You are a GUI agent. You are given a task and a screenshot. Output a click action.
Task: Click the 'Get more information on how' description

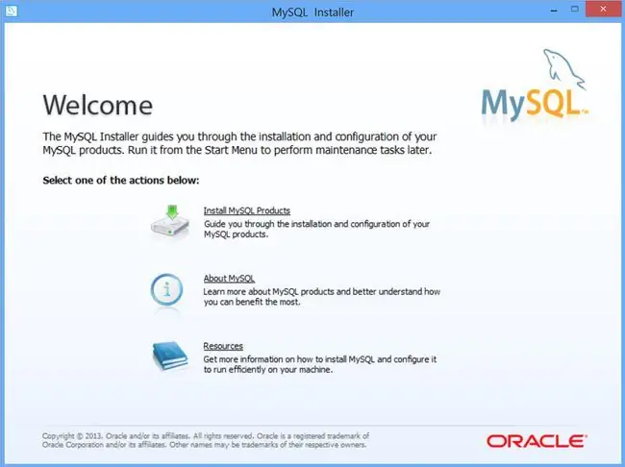[319, 364]
